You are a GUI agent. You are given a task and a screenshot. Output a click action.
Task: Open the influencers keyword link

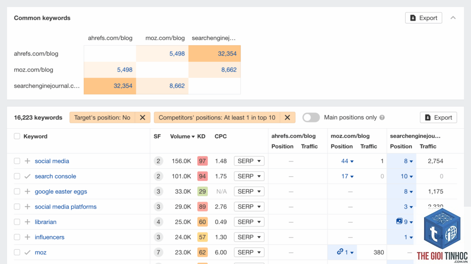coord(50,237)
